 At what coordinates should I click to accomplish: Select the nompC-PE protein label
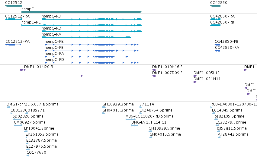pyautogui.click(x=54, y=42)
